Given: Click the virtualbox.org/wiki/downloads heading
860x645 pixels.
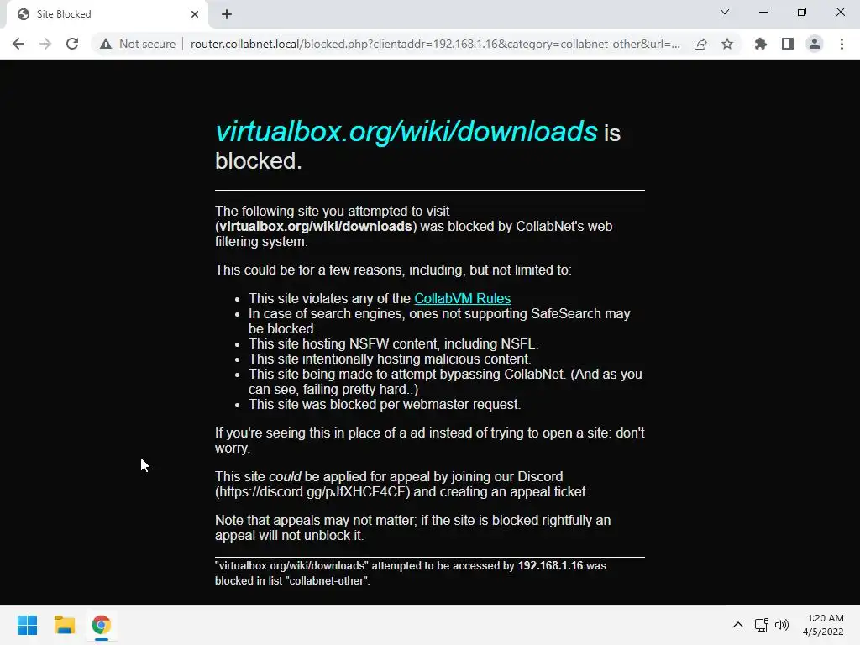Looking at the screenshot, I should click(406, 132).
